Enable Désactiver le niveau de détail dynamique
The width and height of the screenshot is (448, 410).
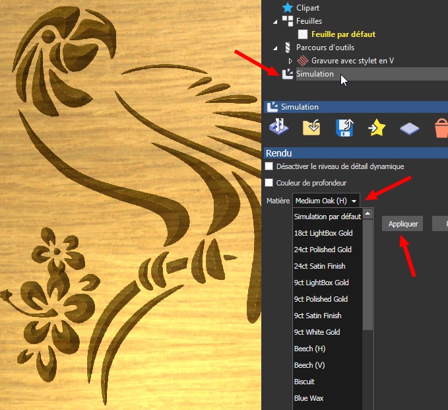pyautogui.click(x=269, y=166)
